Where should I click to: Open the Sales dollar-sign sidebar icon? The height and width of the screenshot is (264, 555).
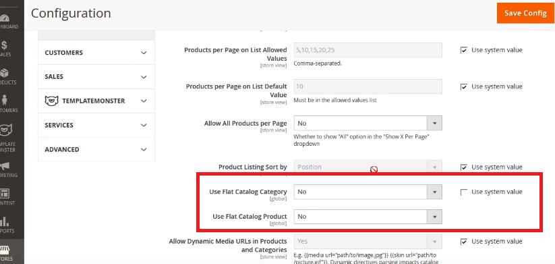click(x=4, y=45)
